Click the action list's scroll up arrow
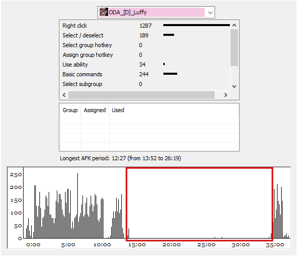 [x=235, y=25]
